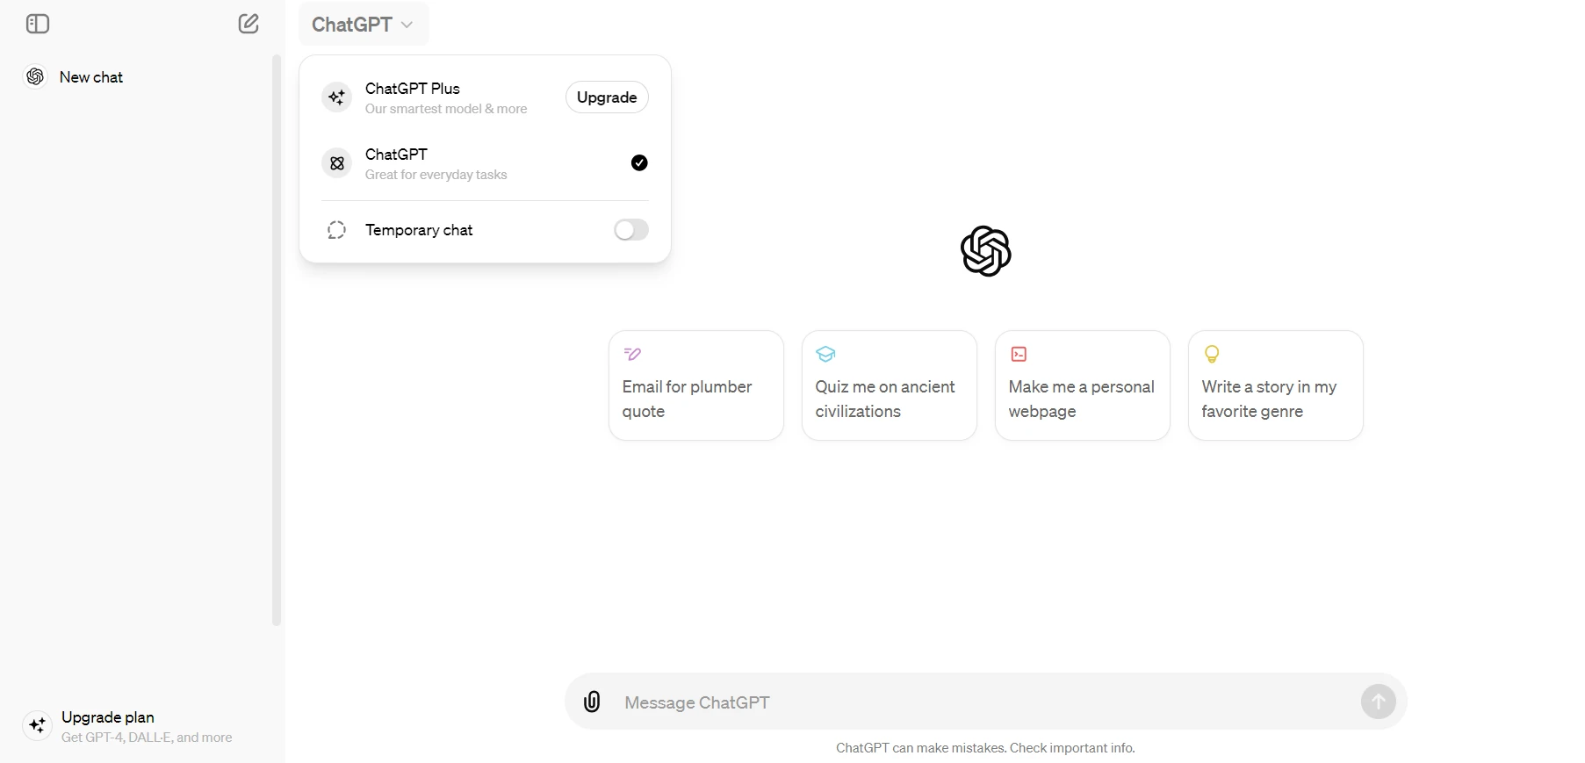Image resolution: width=1585 pixels, height=763 pixels.
Task: Click the attach file paperclip icon
Action: pyautogui.click(x=592, y=702)
